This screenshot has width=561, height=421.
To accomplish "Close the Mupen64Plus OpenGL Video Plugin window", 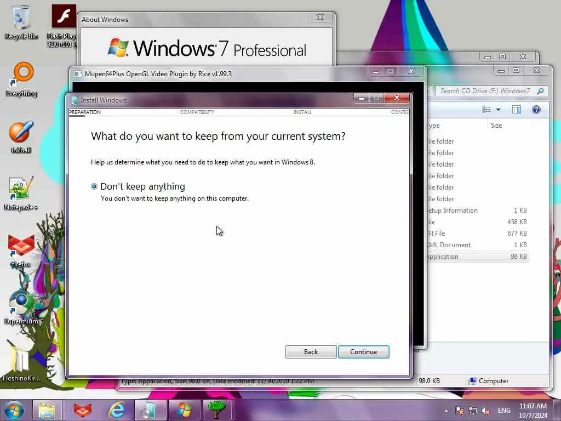I will pos(411,72).
